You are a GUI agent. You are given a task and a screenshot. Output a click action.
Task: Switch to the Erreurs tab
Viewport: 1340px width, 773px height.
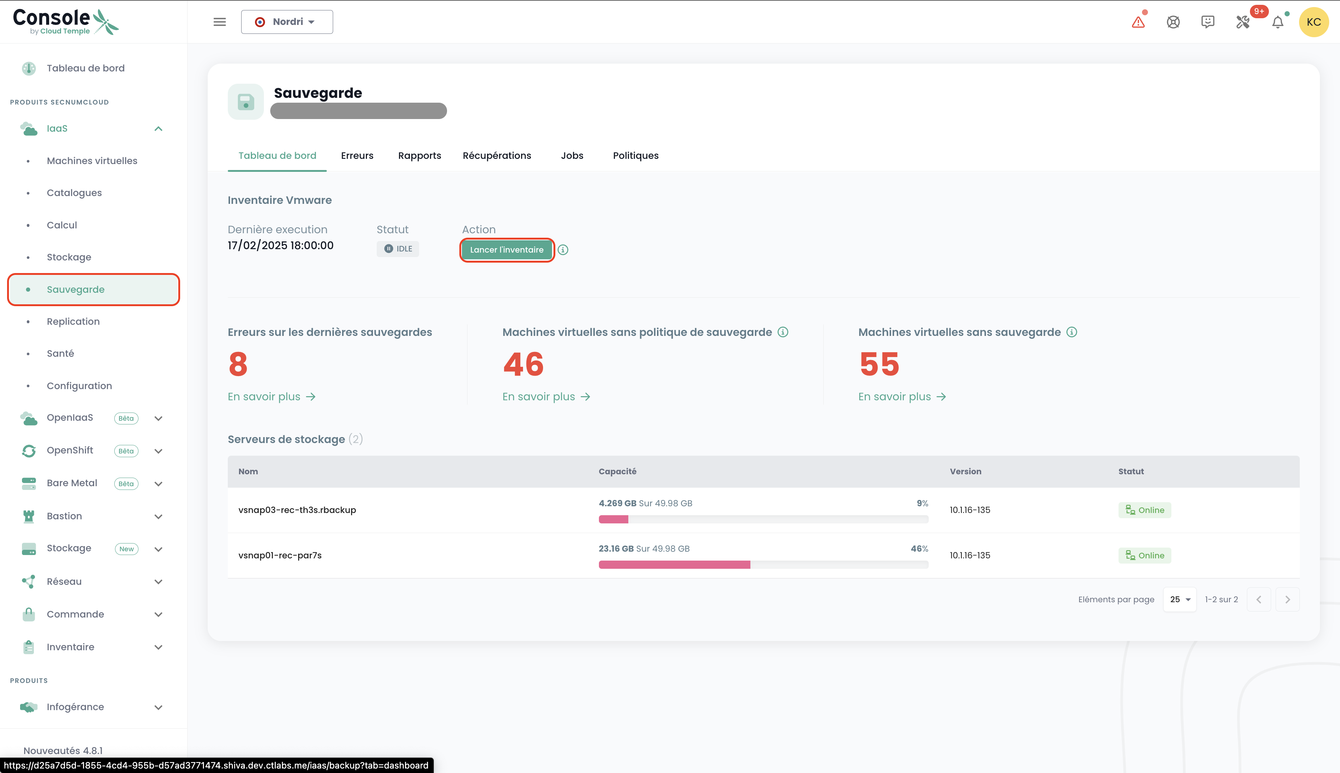click(x=357, y=155)
